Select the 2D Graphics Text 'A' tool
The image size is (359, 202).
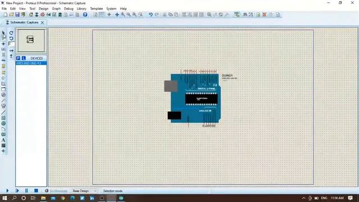point(3,140)
